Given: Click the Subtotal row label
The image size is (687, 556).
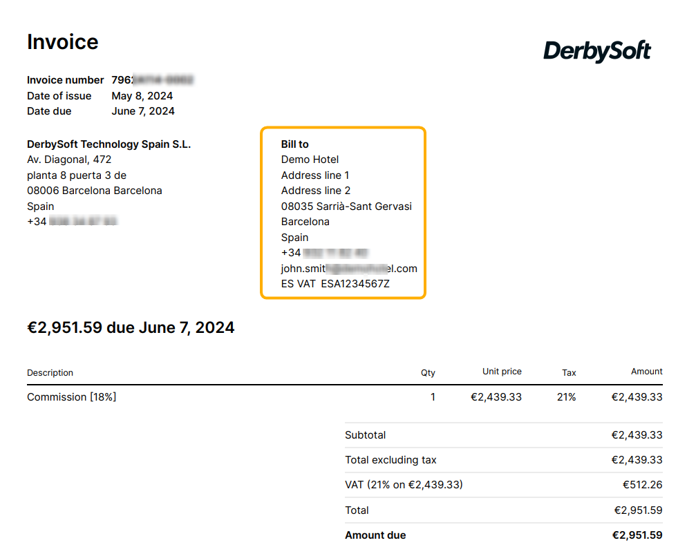Looking at the screenshot, I should point(365,435).
